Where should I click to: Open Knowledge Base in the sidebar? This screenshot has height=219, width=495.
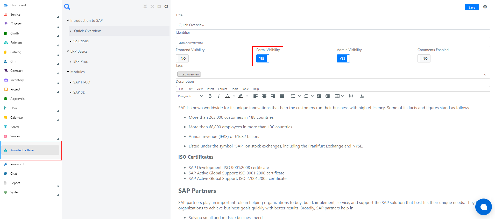pos(30,150)
